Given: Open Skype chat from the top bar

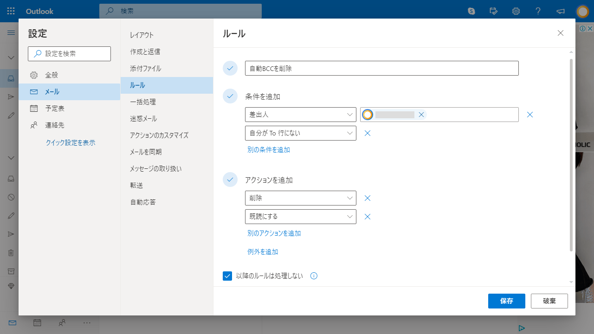Looking at the screenshot, I should pos(471,11).
